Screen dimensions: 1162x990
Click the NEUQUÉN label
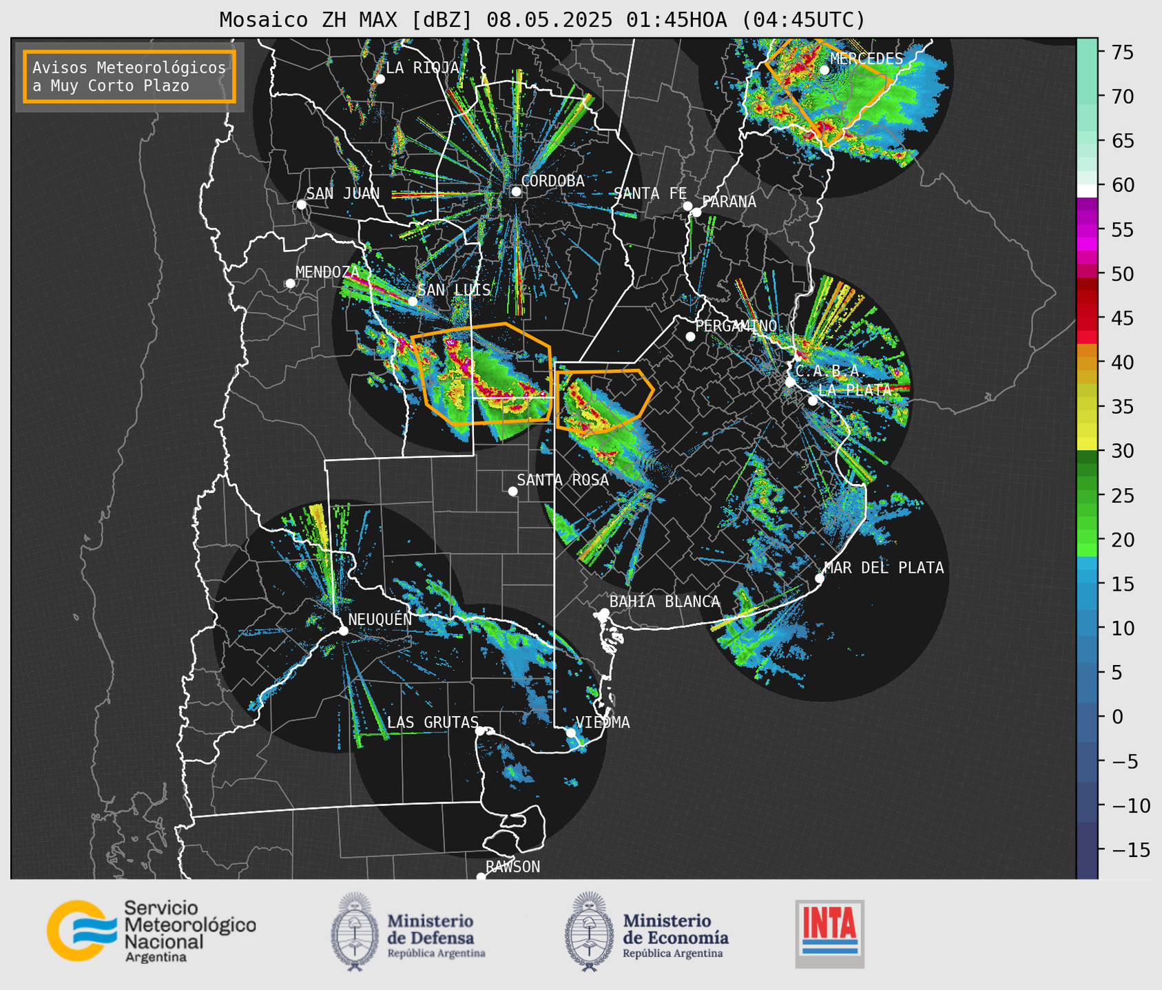click(x=380, y=619)
